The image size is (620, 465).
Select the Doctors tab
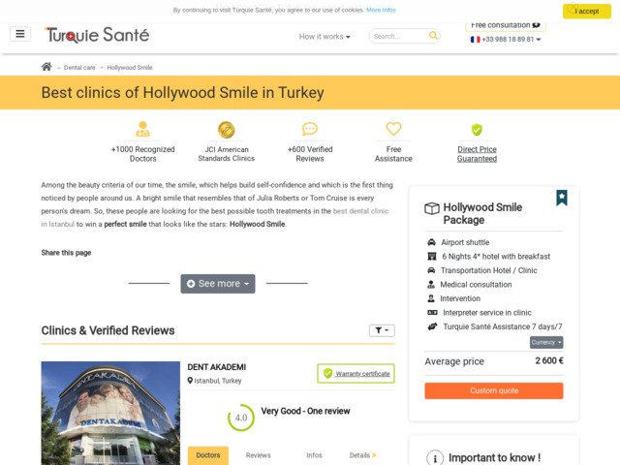click(208, 455)
